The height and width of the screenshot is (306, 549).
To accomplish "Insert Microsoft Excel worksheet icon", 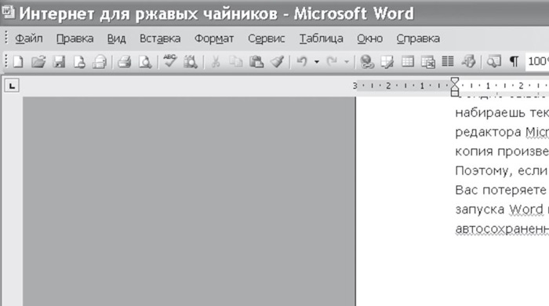I will [428, 62].
